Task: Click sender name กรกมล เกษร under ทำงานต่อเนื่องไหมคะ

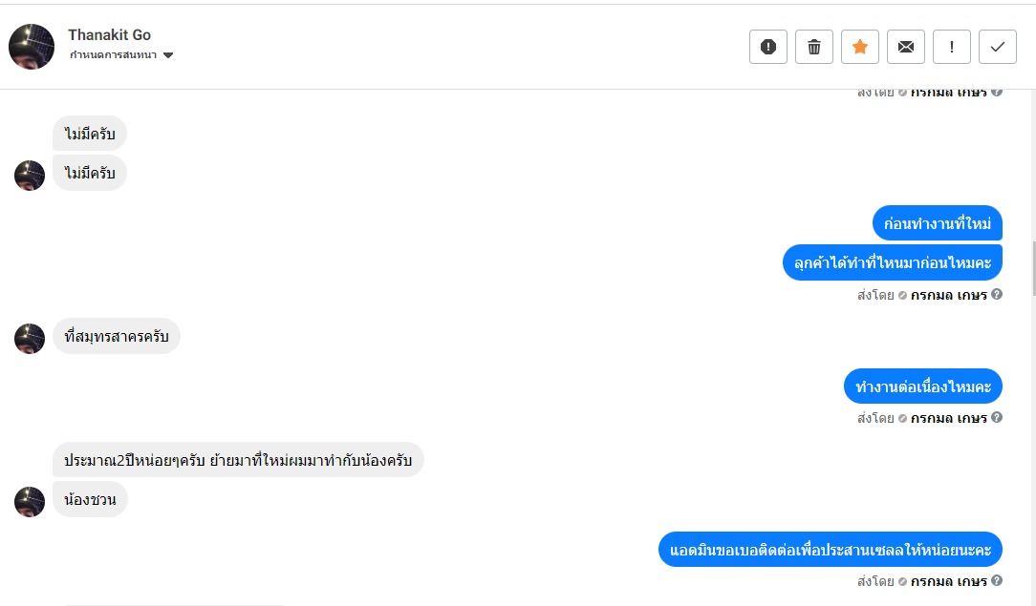Action: [x=948, y=418]
